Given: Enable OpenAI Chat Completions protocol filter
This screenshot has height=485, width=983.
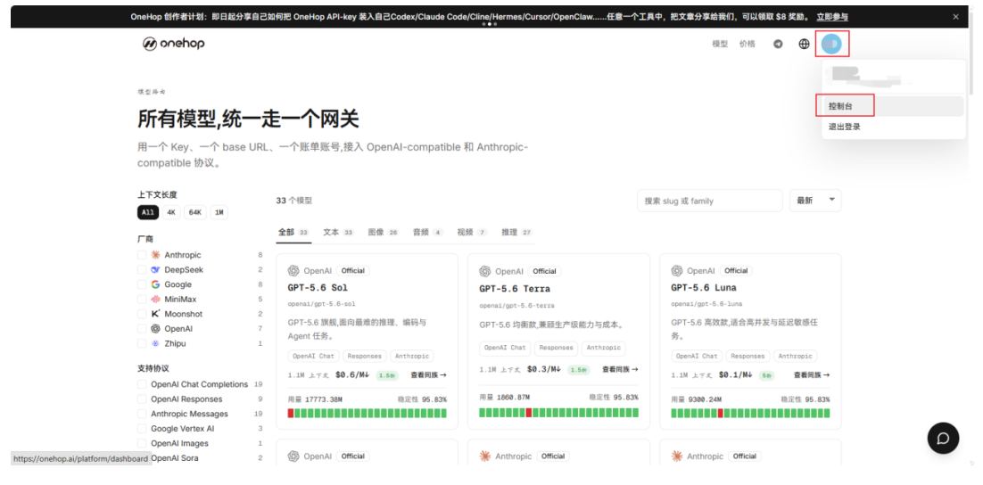Looking at the screenshot, I should coord(142,384).
